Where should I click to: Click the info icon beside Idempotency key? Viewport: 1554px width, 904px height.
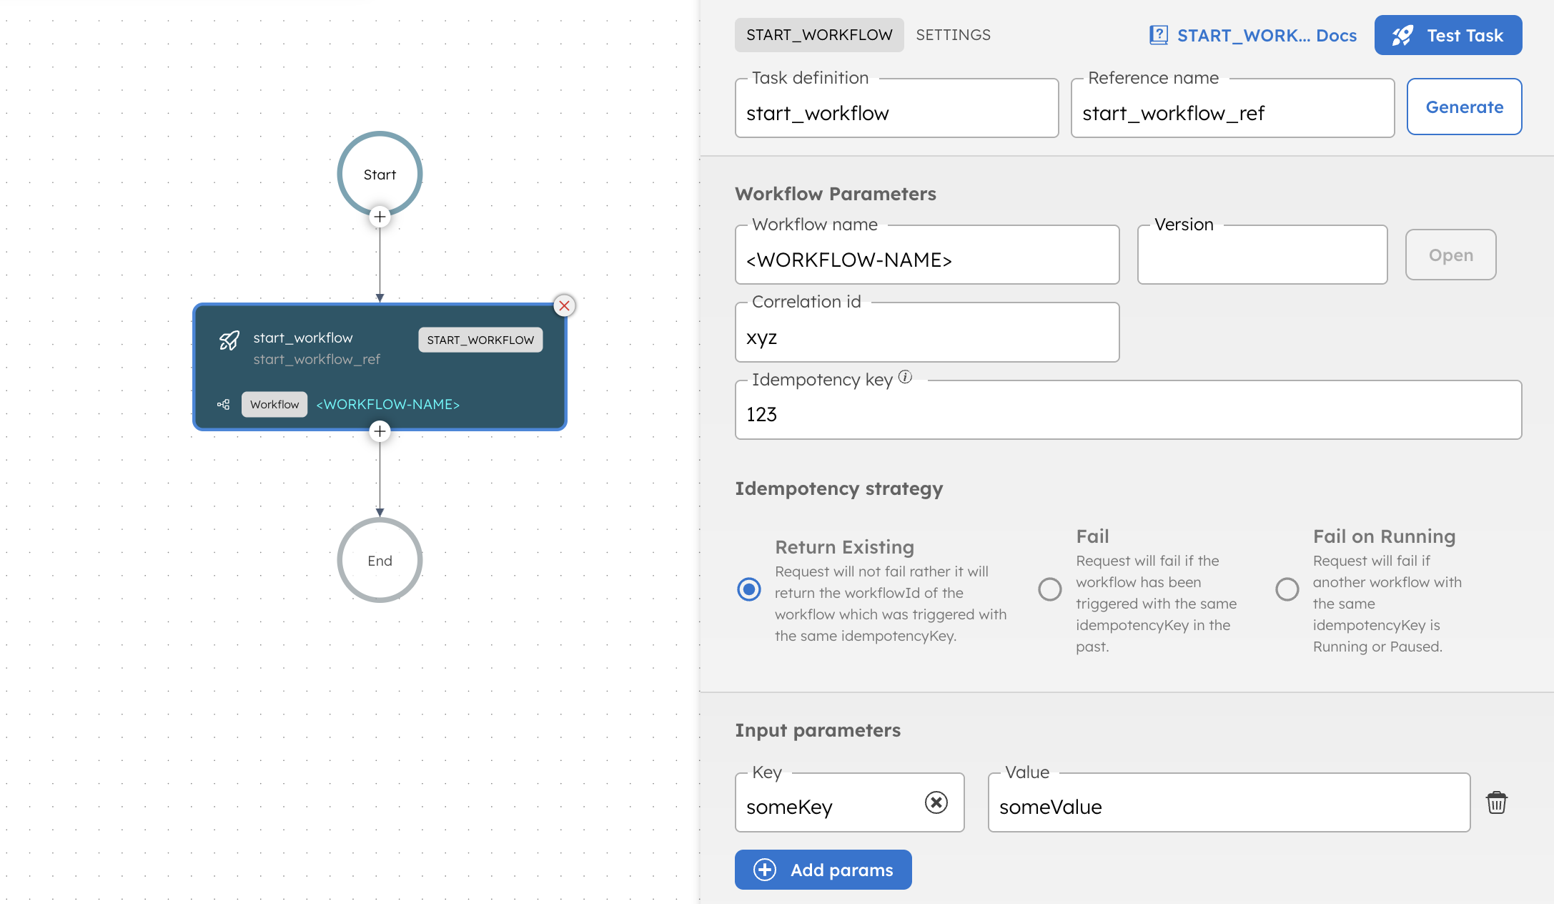click(905, 377)
